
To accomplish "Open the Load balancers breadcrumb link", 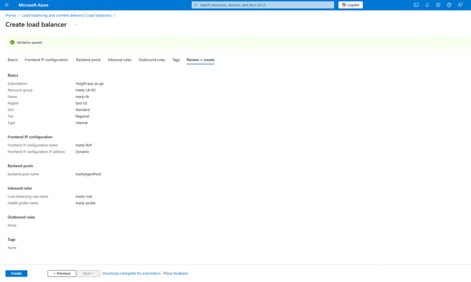I will click(x=67, y=16).
